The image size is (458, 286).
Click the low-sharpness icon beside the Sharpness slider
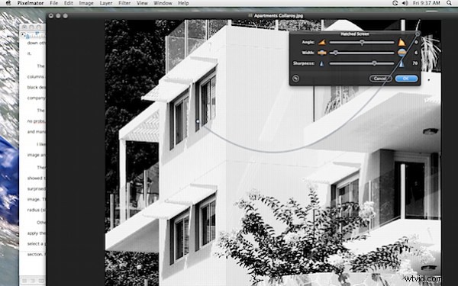click(322, 63)
